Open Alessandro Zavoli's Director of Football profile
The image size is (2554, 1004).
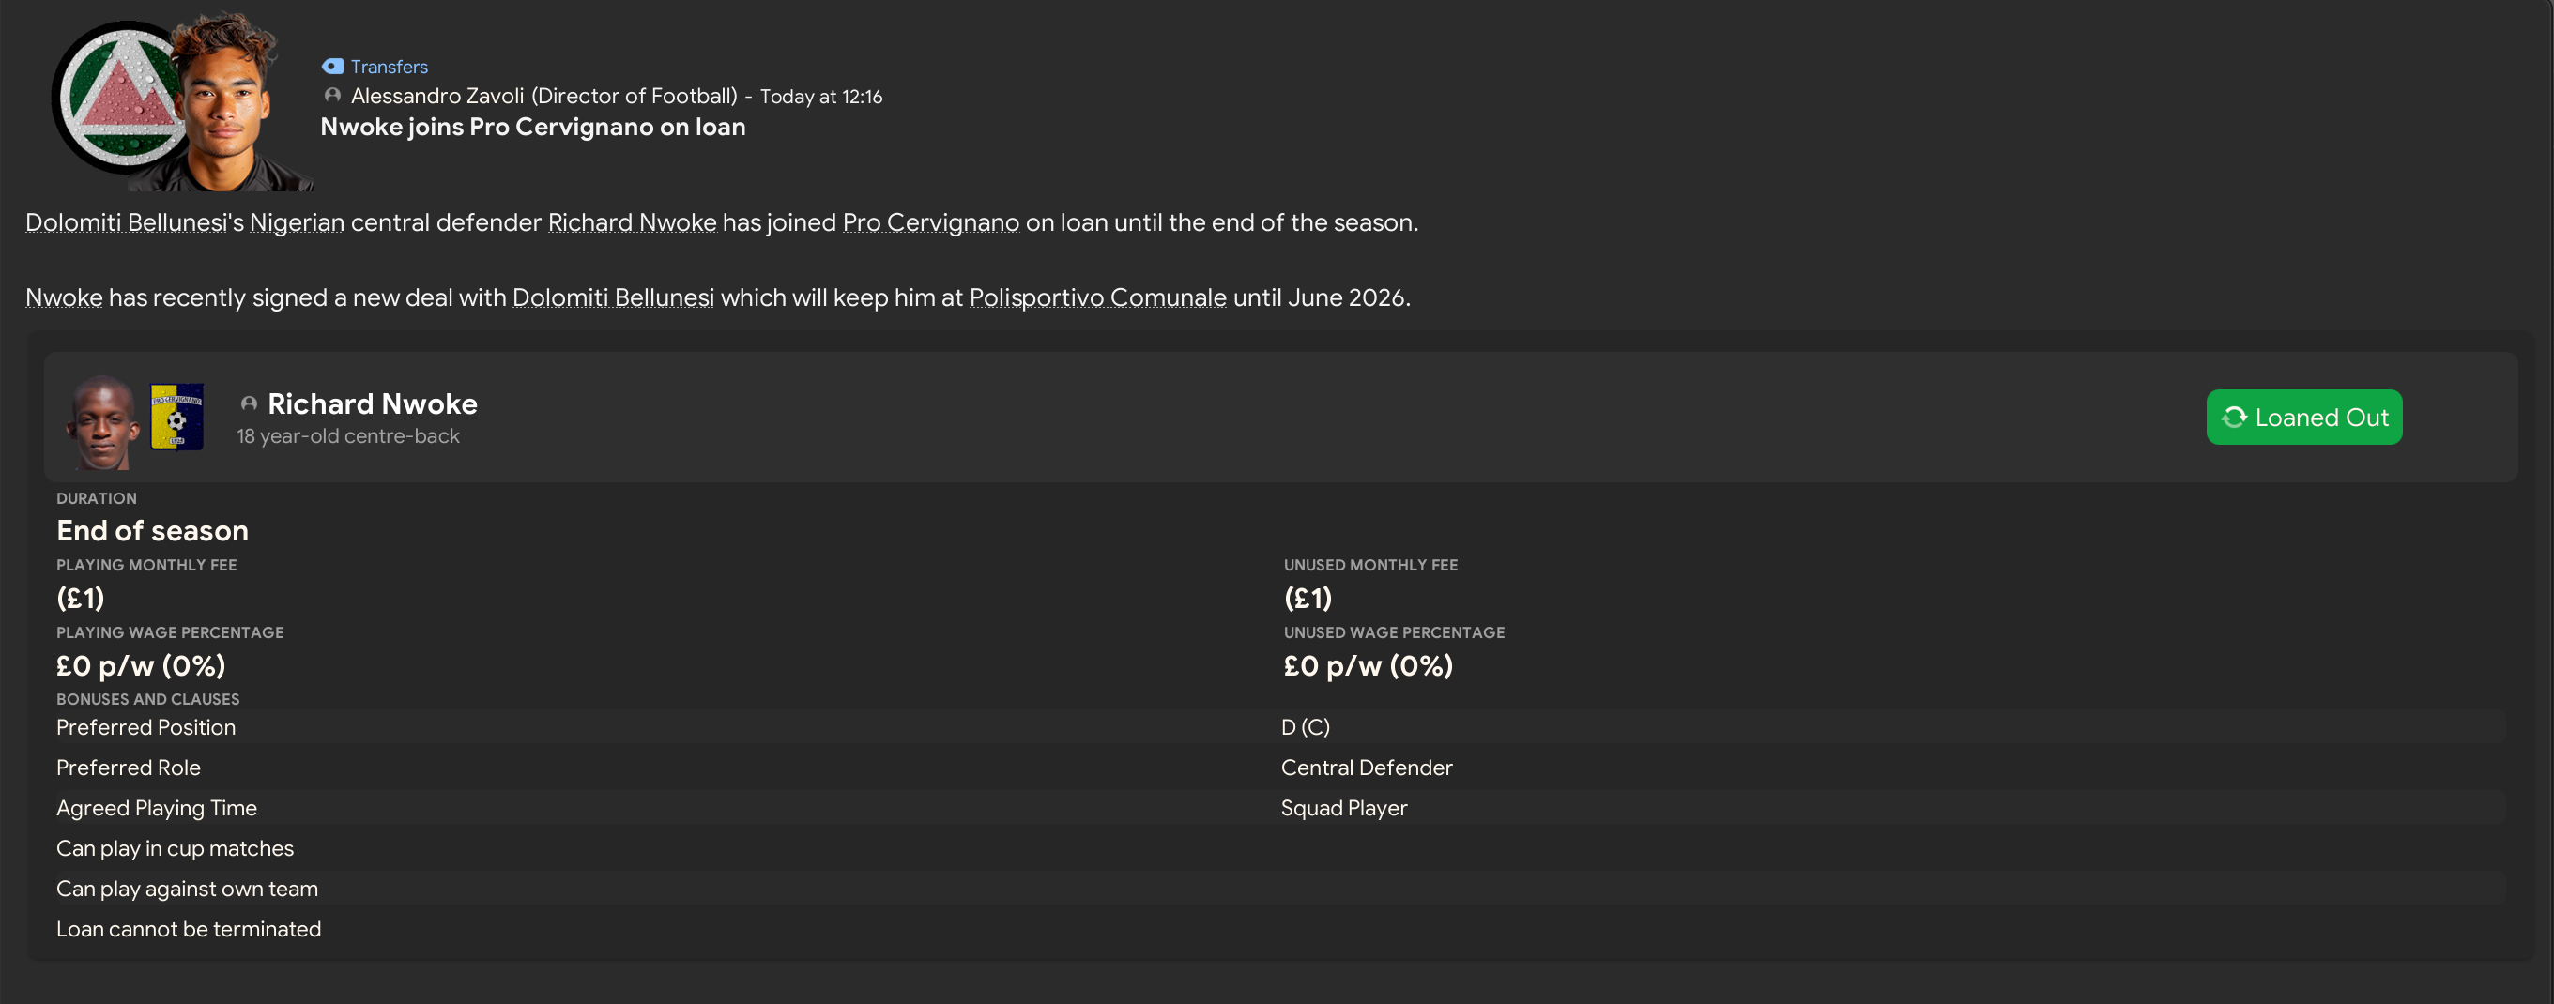(x=543, y=96)
